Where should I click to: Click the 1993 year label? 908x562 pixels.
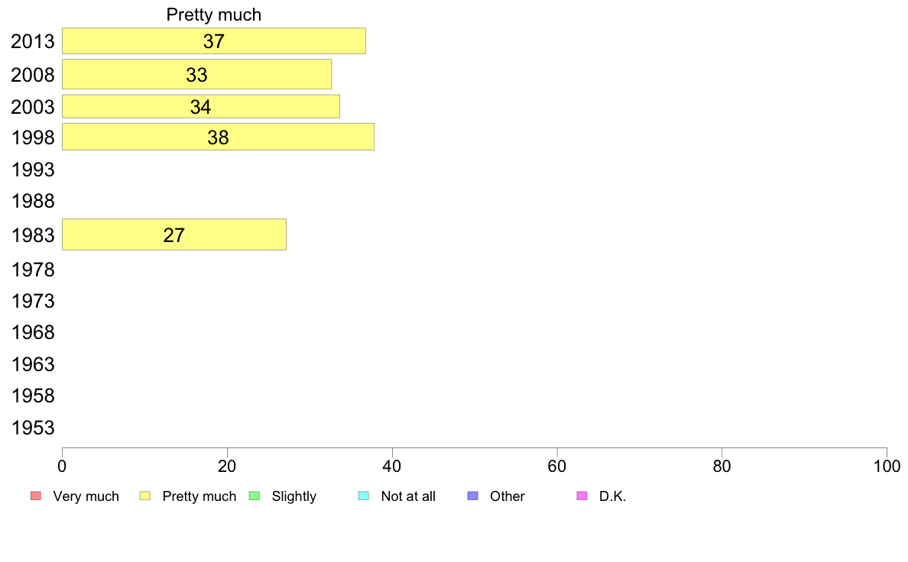[33, 170]
